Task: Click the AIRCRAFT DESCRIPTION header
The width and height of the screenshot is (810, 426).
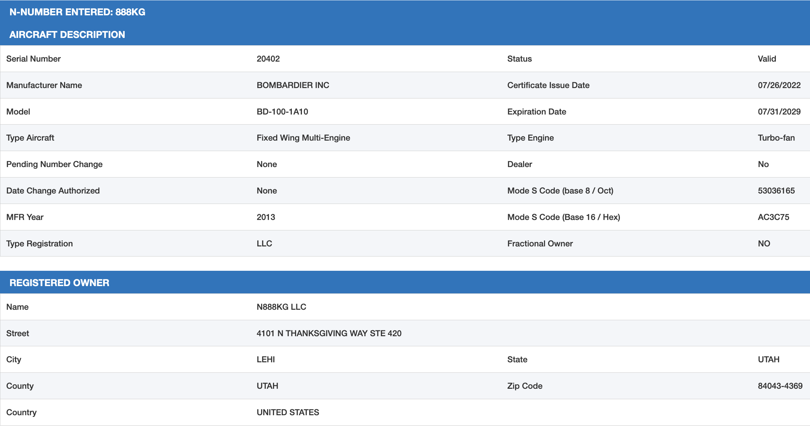Action: tap(67, 34)
